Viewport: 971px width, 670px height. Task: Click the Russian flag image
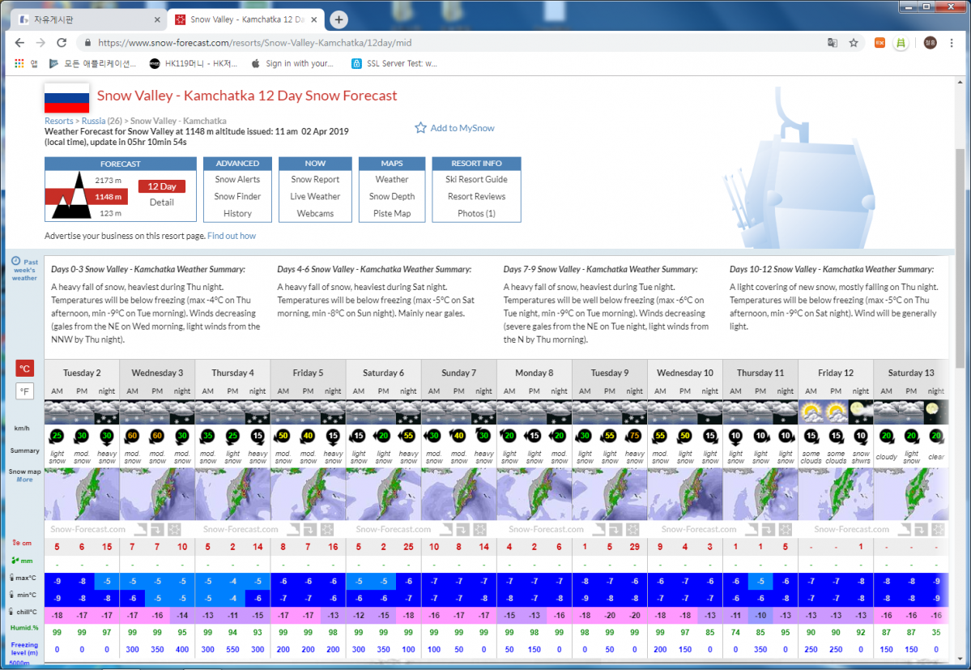[67, 98]
